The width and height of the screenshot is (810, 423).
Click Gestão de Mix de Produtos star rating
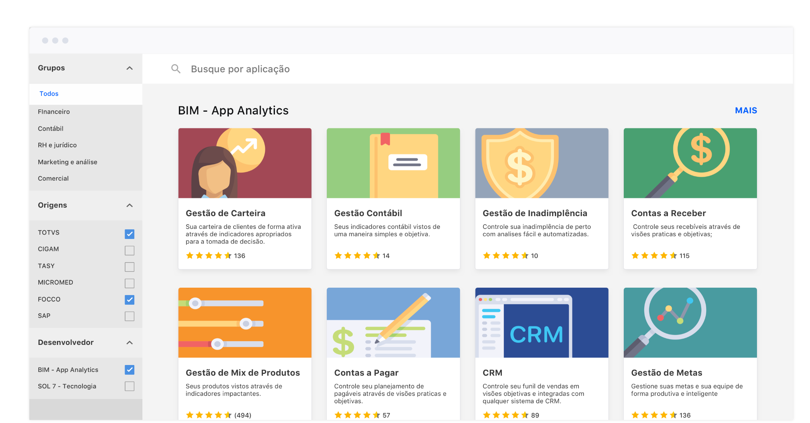point(209,415)
